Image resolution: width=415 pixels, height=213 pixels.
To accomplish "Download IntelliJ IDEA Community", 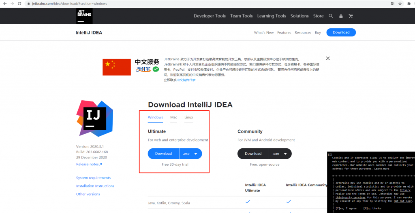I will click(253, 154).
